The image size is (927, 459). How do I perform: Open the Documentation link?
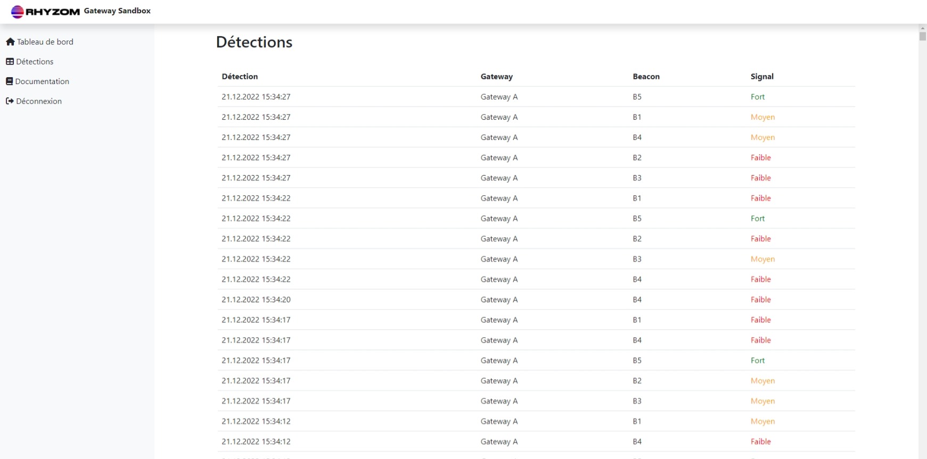point(42,81)
